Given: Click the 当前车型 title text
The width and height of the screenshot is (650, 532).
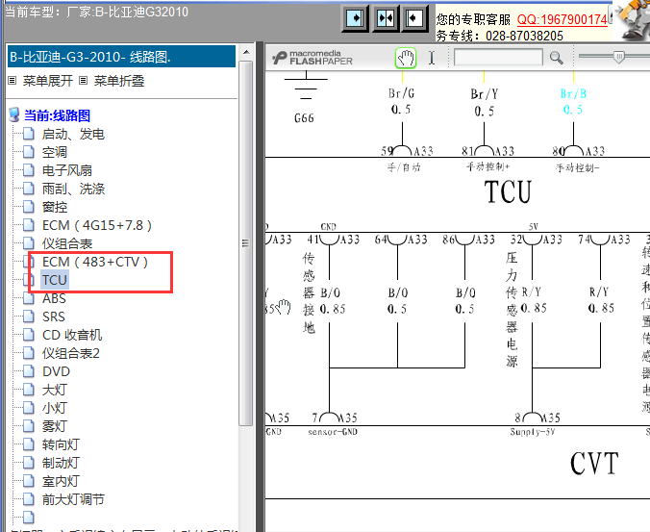Looking at the screenshot, I should tap(96, 12).
